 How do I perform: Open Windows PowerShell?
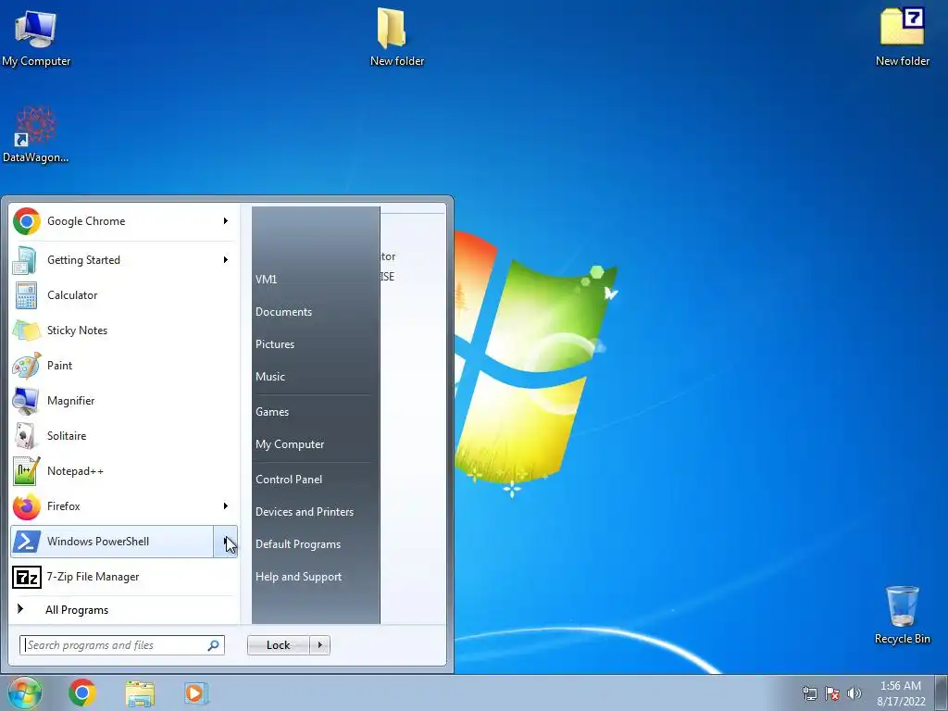point(112,541)
